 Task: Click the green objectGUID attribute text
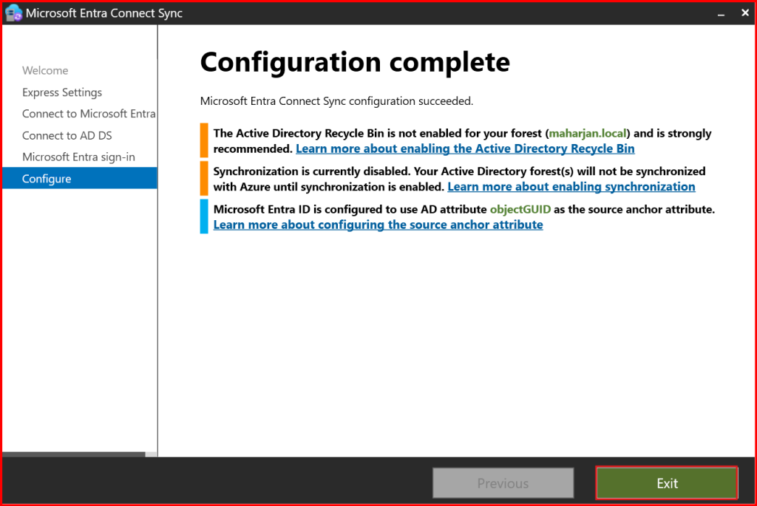coord(520,210)
